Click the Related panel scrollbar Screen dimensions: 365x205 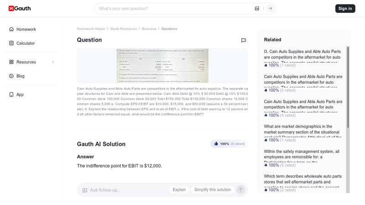pos(348,87)
